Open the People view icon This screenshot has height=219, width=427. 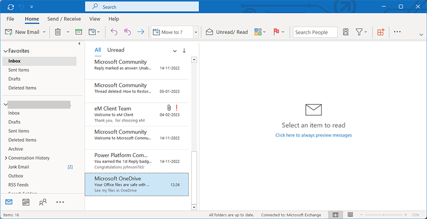(43, 202)
